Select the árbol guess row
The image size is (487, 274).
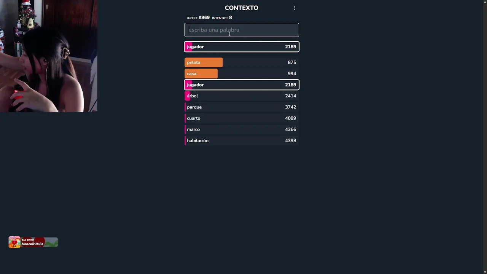(242, 96)
